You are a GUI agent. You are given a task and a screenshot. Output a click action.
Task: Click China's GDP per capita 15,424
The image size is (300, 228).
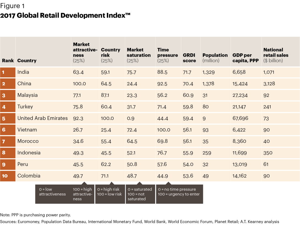click(240, 84)
